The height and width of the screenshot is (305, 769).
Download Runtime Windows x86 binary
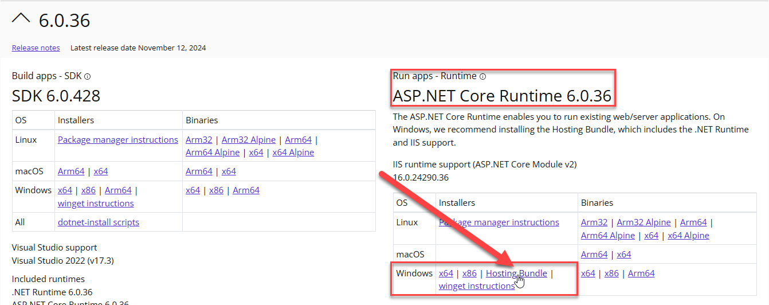click(611, 273)
